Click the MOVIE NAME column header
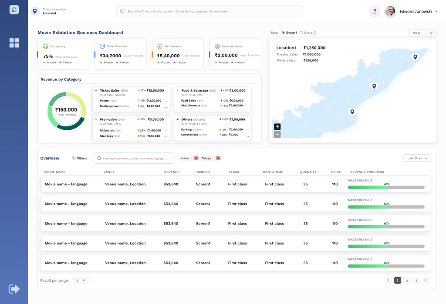This screenshot has height=304, width=446. point(55,172)
